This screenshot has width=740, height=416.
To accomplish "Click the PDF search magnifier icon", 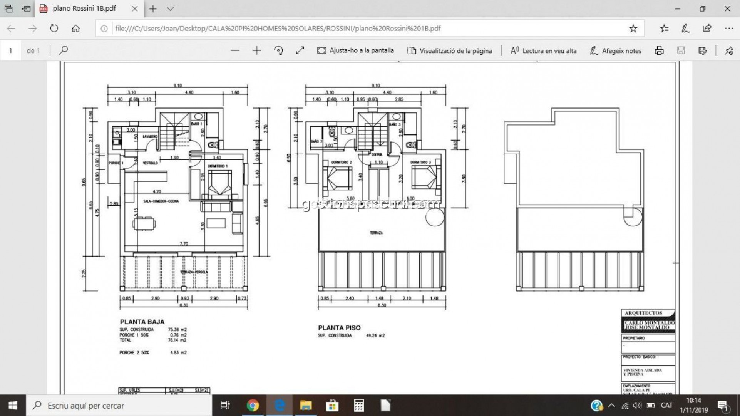I will [x=64, y=50].
